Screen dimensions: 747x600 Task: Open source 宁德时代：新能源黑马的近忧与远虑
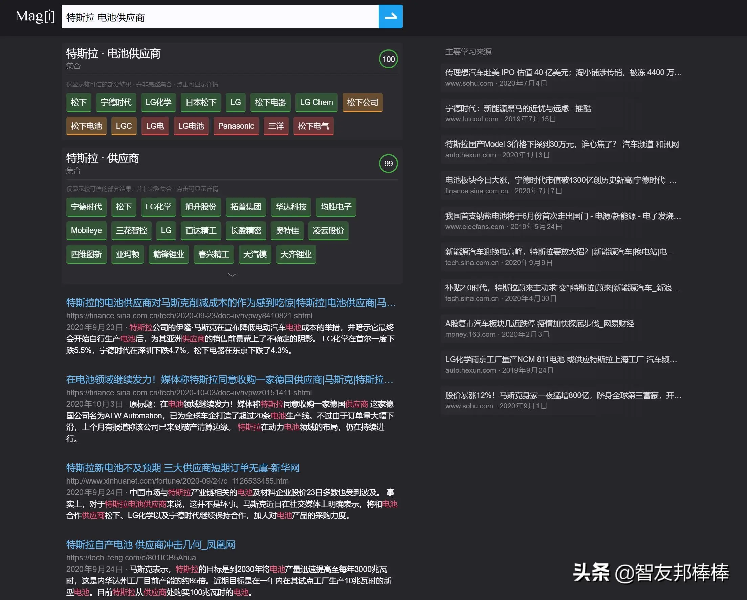click(518, 108)
